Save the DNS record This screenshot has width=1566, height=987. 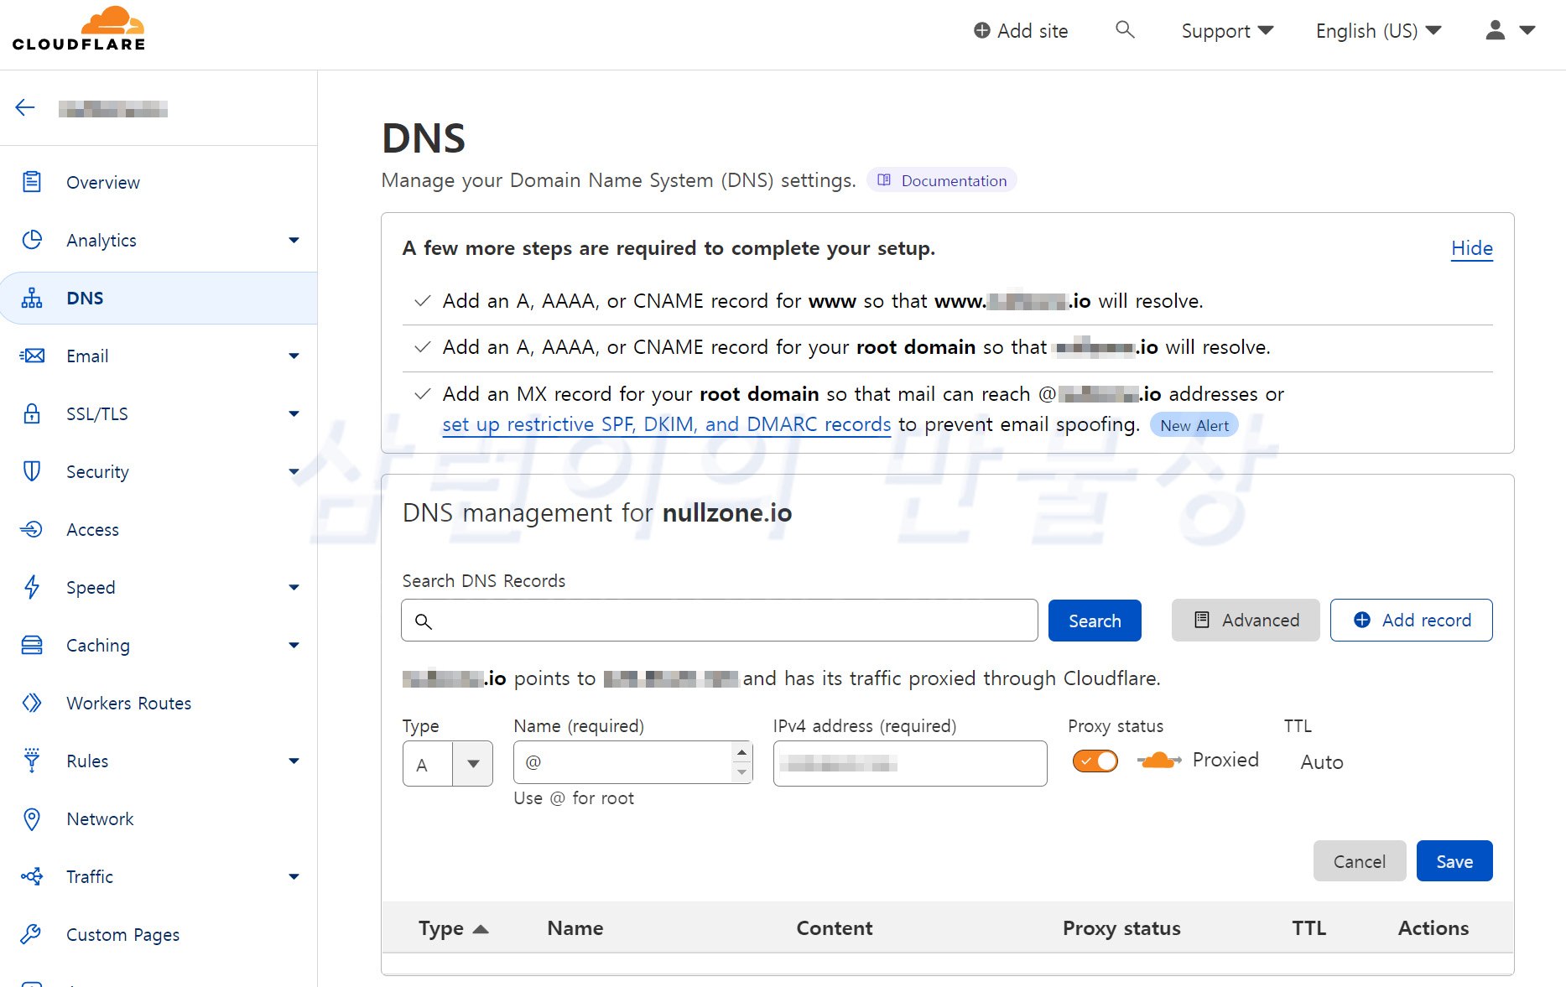point(1454,861)
